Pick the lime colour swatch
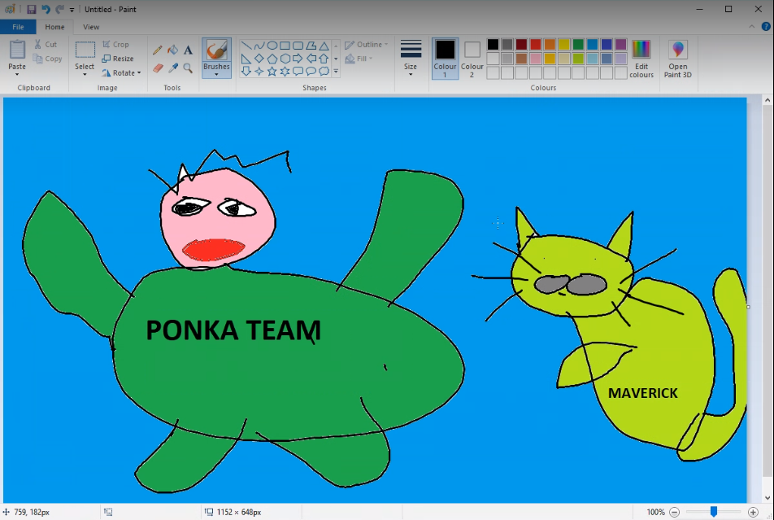Viewport: 774px width, 520px height. [x=578, y=59]
